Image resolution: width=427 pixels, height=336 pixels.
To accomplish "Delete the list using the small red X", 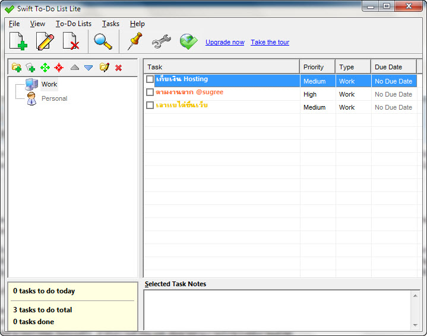I will pyautogui.click(x=118, y=68).
